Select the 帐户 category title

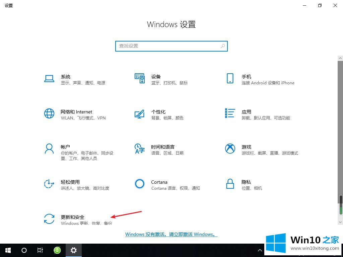(x=65, y=147)
